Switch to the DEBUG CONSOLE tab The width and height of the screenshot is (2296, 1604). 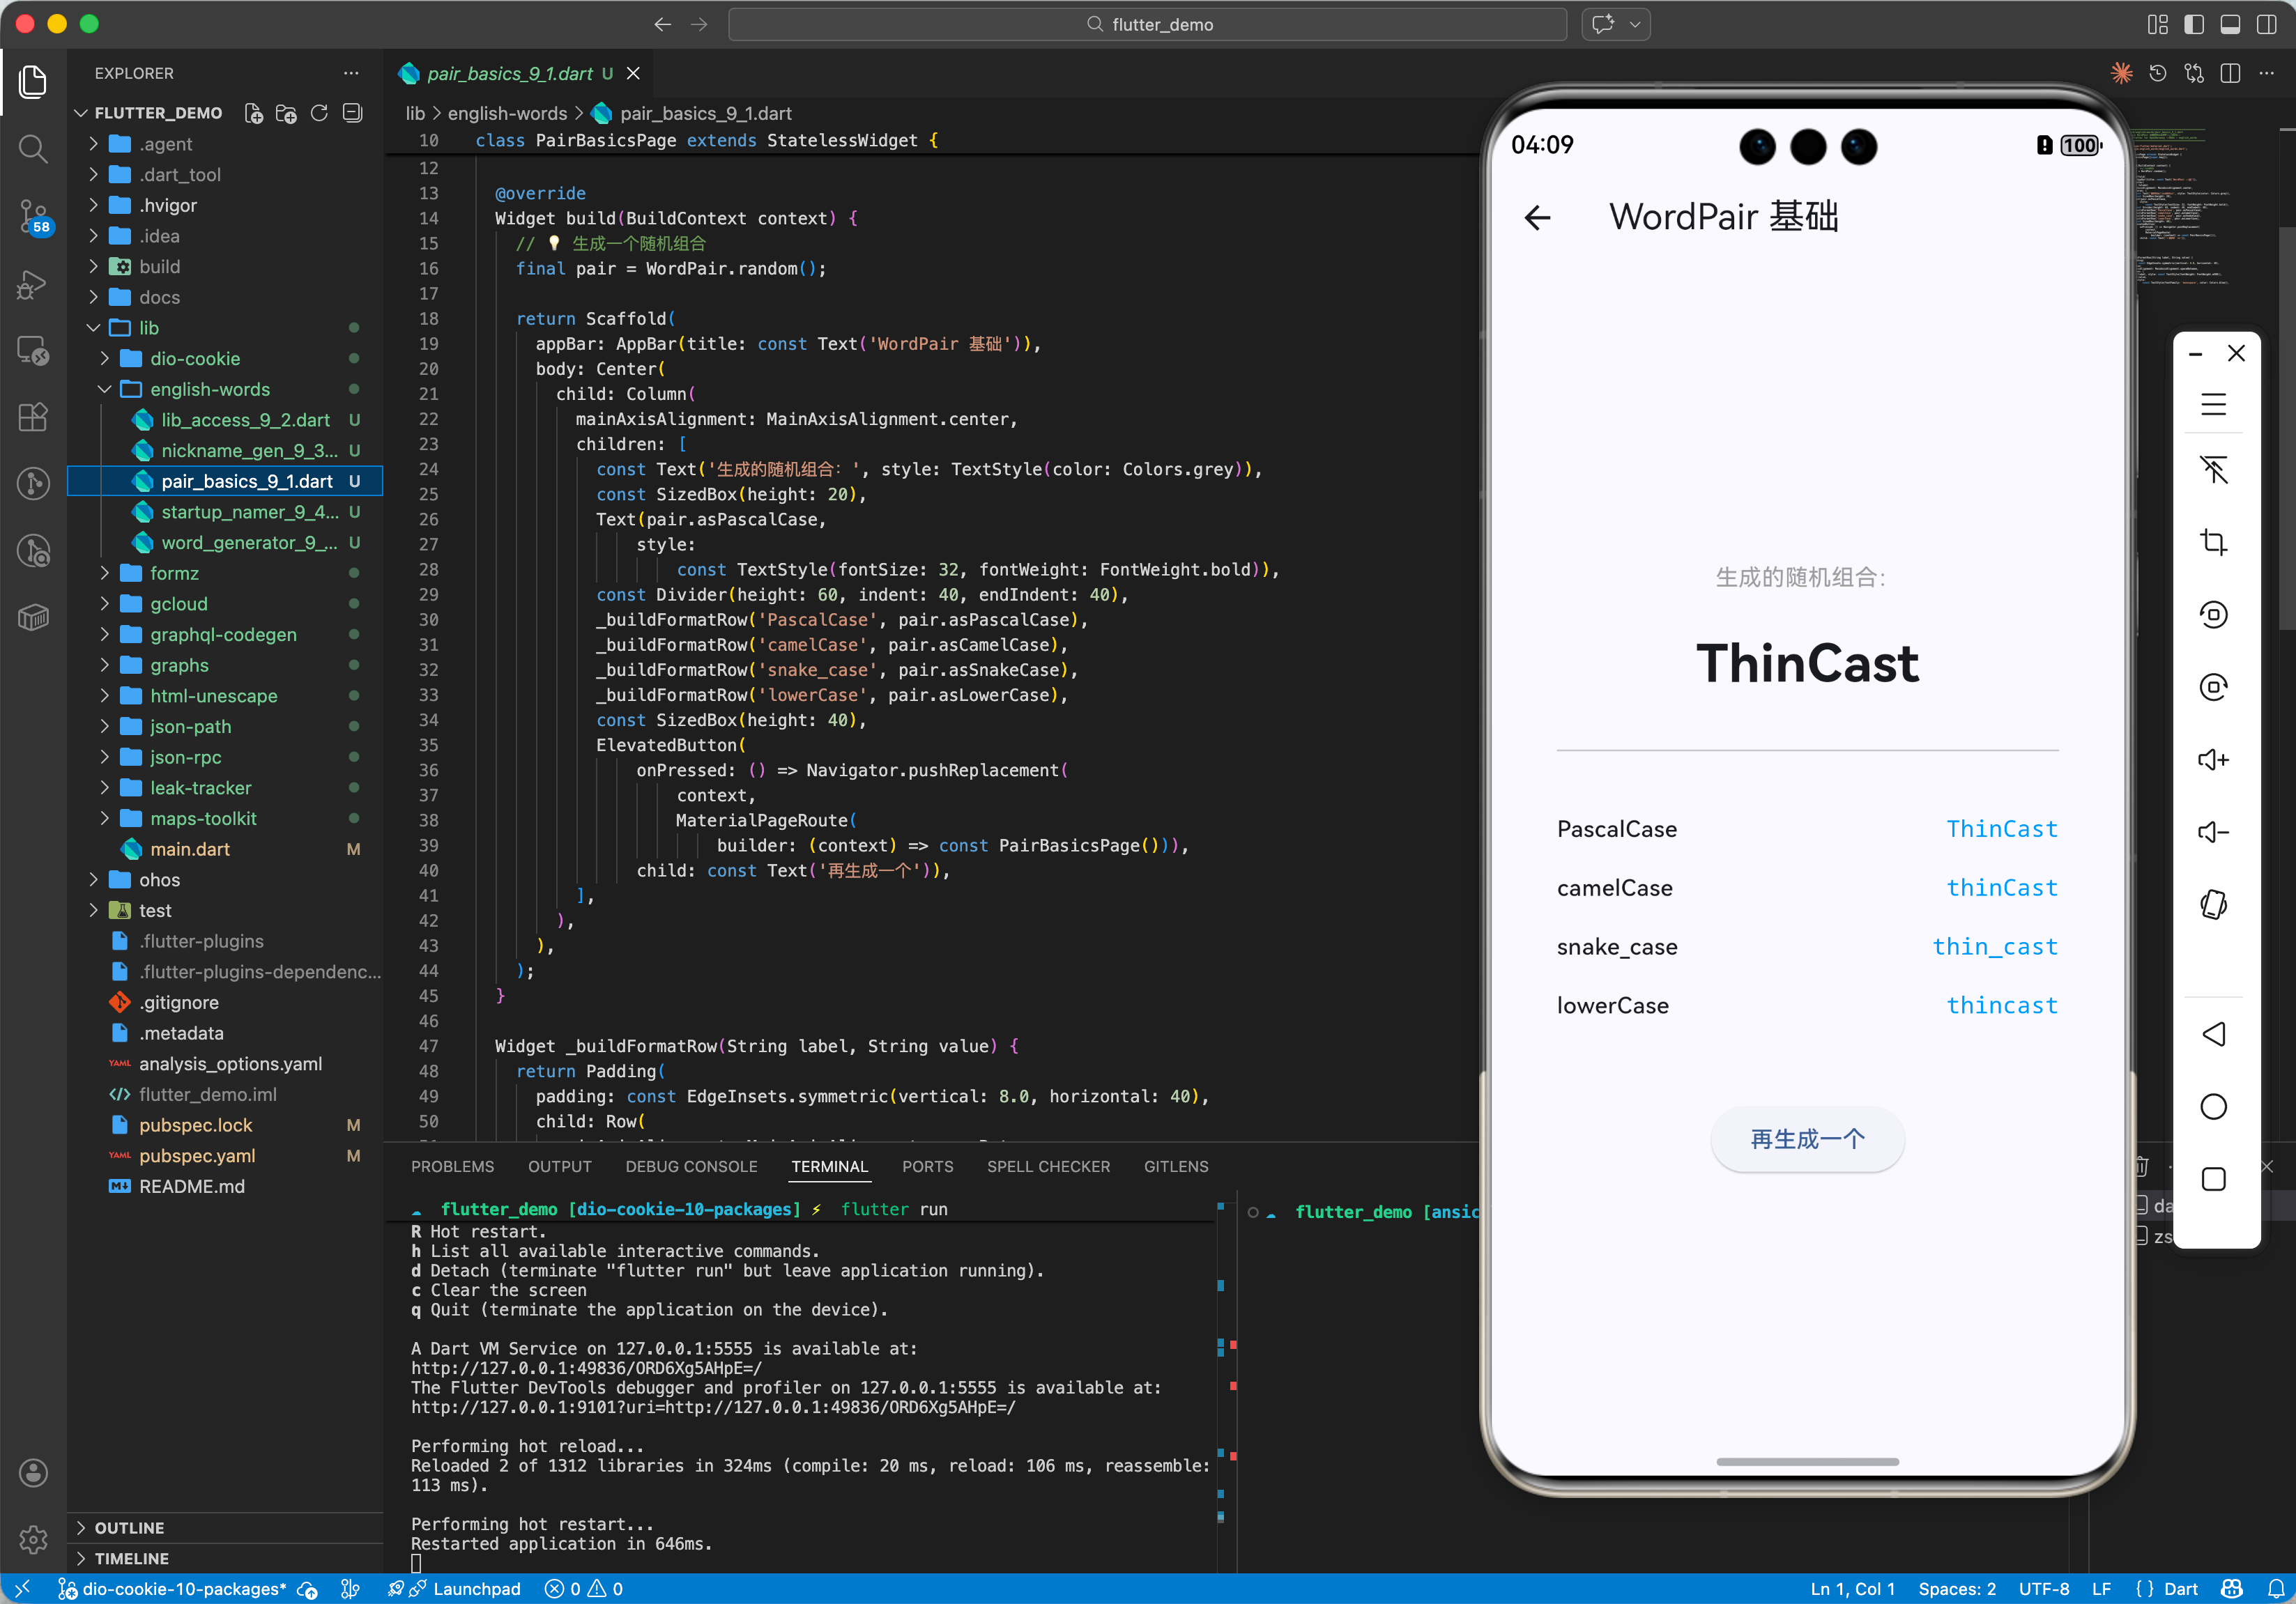coord(691,1166)
